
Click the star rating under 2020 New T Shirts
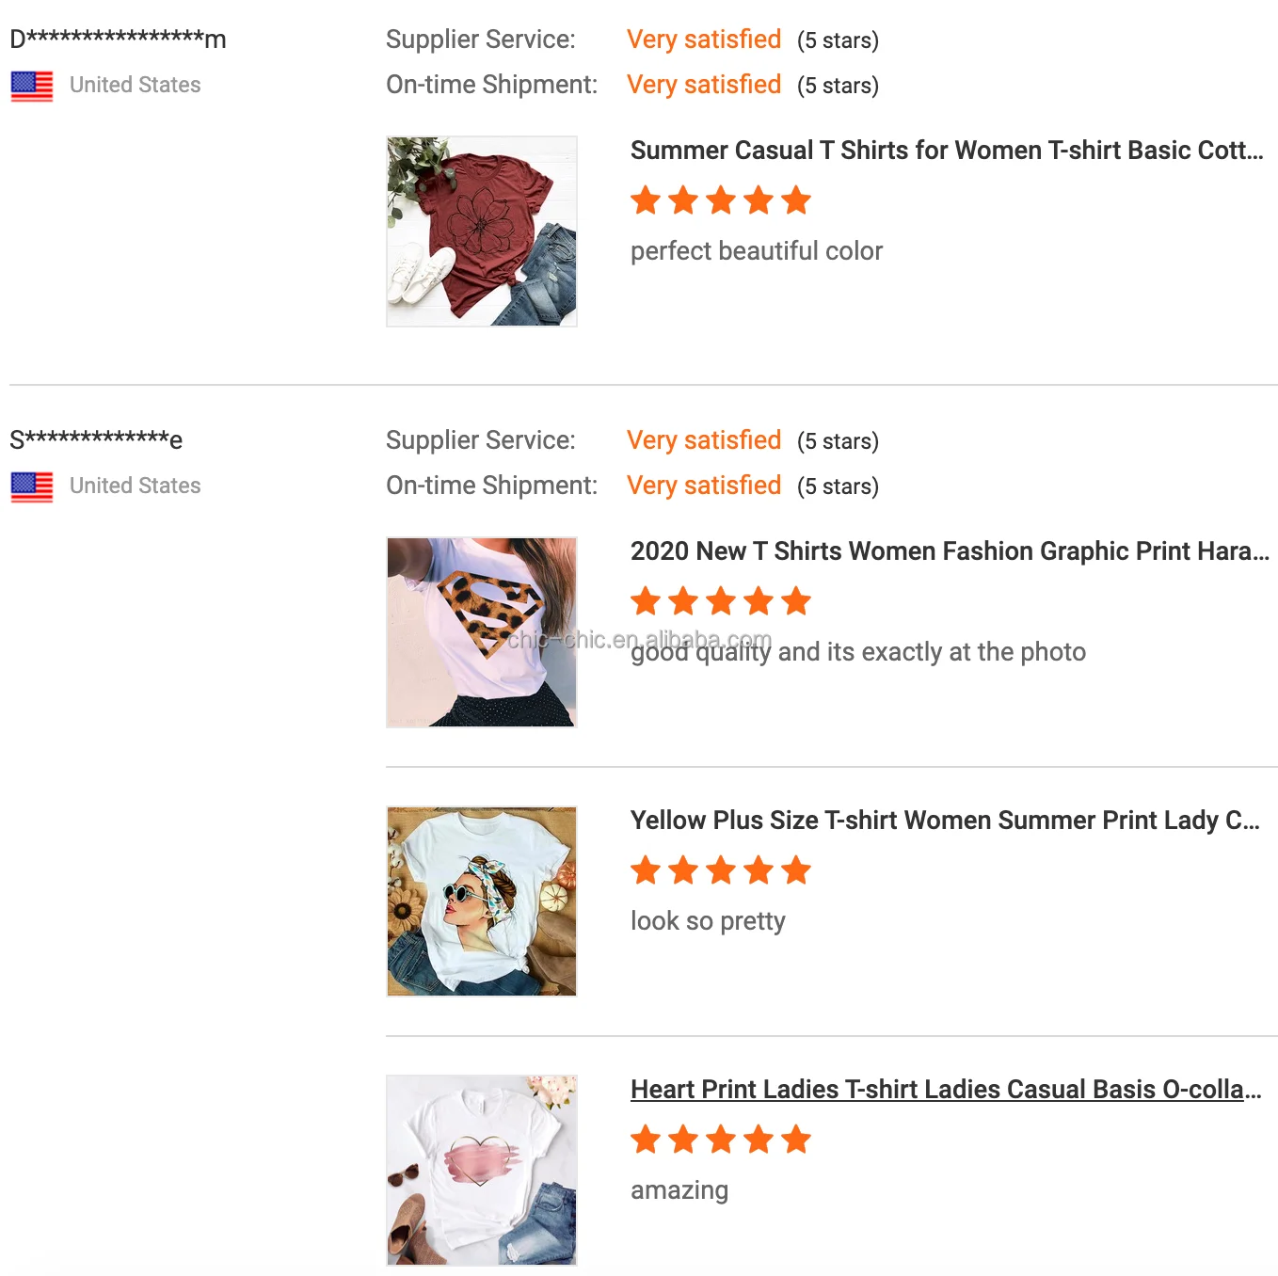tap(720, 601)
